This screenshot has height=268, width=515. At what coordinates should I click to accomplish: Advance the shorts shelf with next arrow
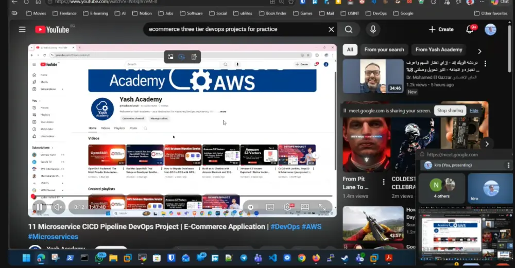pyautogui.click(x=487, y=144)
